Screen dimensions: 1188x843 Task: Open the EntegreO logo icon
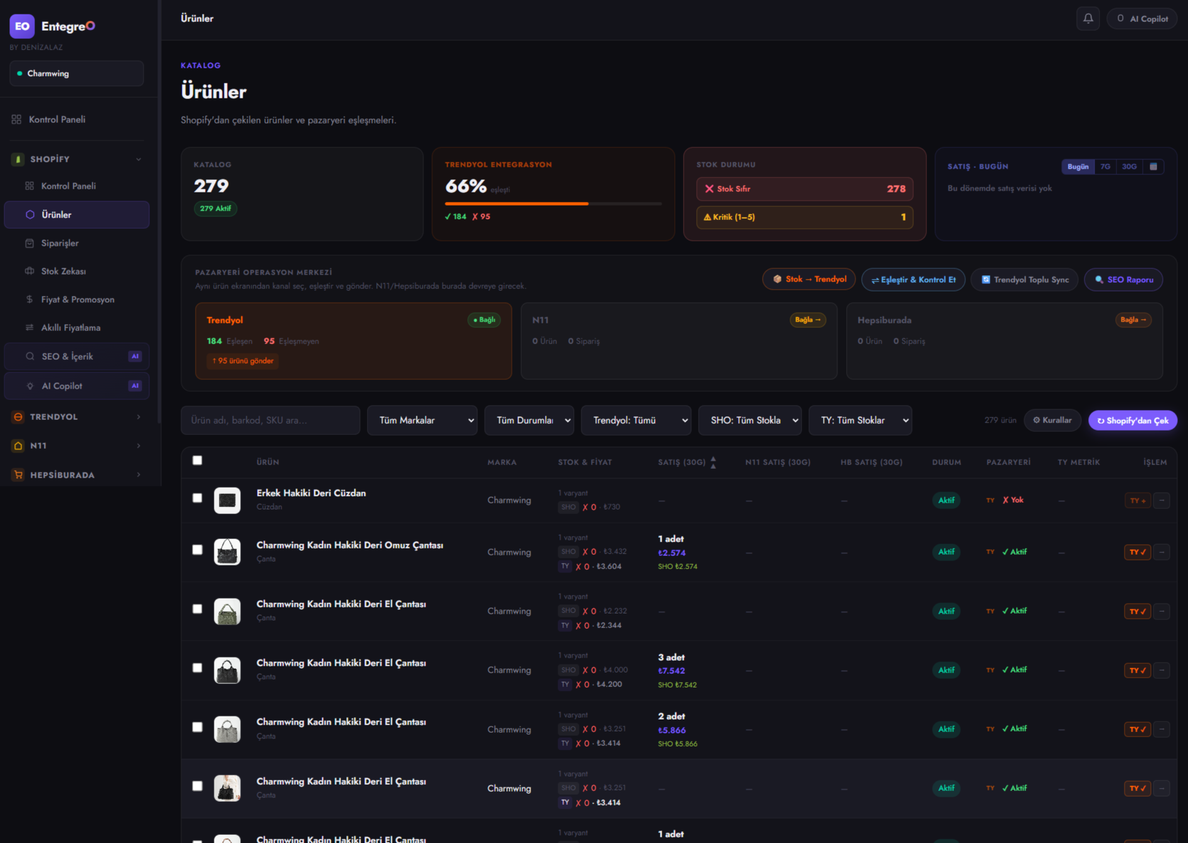[x=22, y=26]
